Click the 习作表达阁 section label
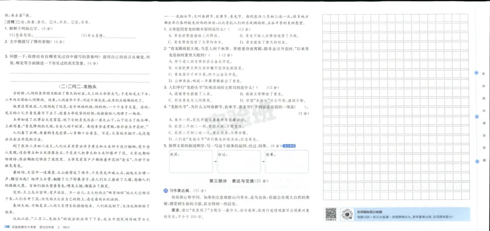This screenshot has height=231, width=490. pos(180,191)
